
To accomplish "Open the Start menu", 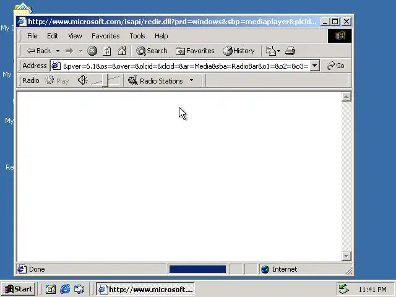I will 18,289.
